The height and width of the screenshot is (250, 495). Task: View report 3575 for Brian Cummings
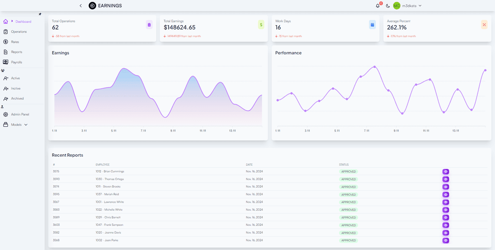click(445, 171)
